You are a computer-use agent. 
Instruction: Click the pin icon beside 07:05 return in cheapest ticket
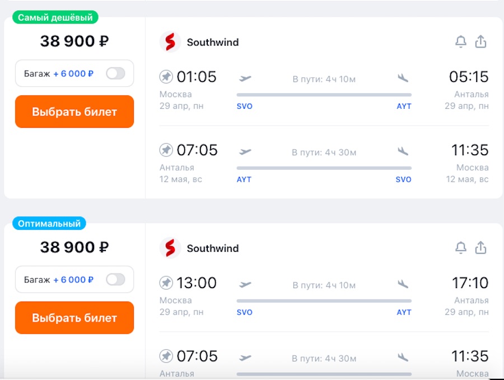click(166, 150)
